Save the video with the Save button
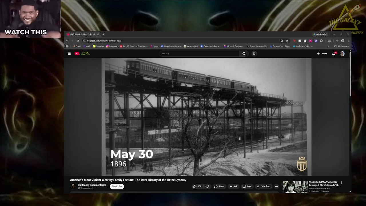This screenshot has width=366, height=206. [x=247, y=187]
